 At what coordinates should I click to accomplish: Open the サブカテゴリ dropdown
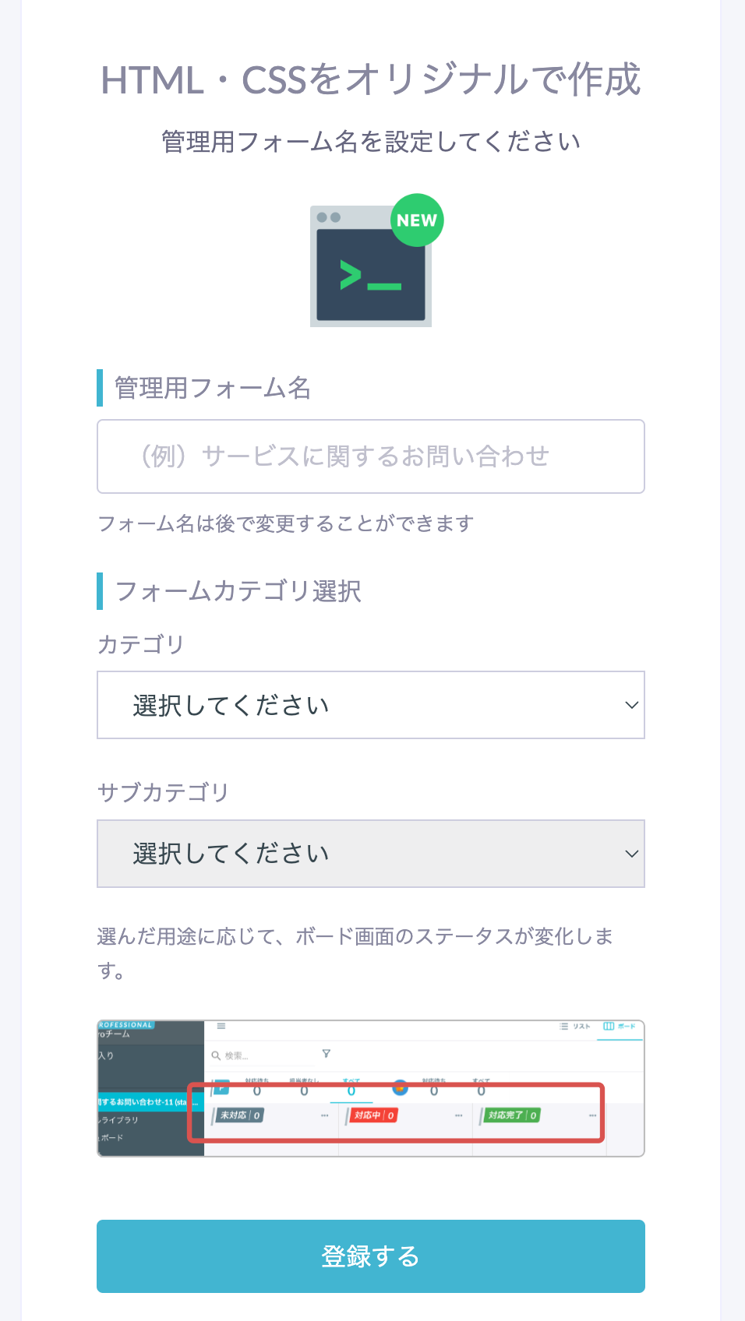371,854
